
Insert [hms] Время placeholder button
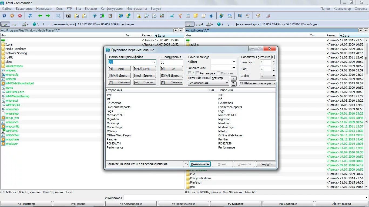click(x=144, y=75)
